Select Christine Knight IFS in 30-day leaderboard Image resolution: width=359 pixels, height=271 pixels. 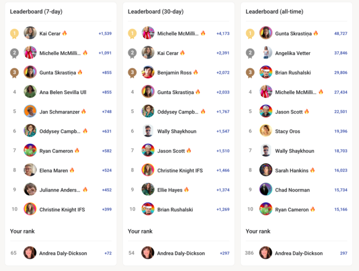[x=180, y=170]
